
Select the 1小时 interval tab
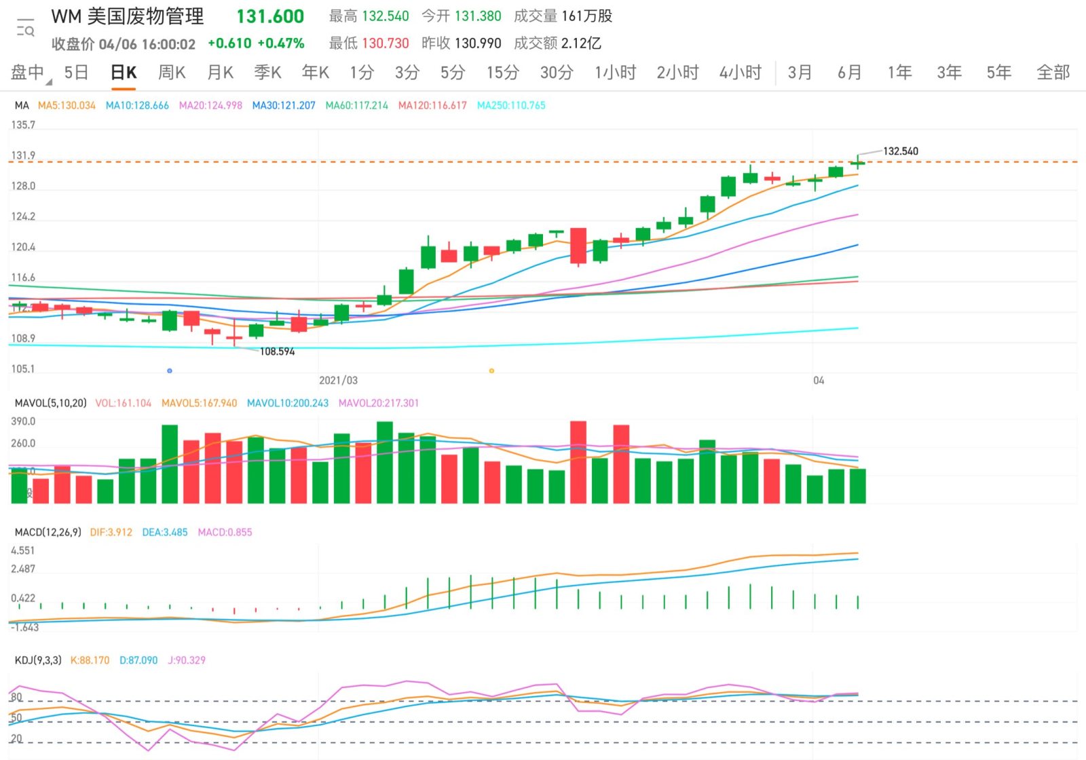pyautogui.click(x=615, y=73)
